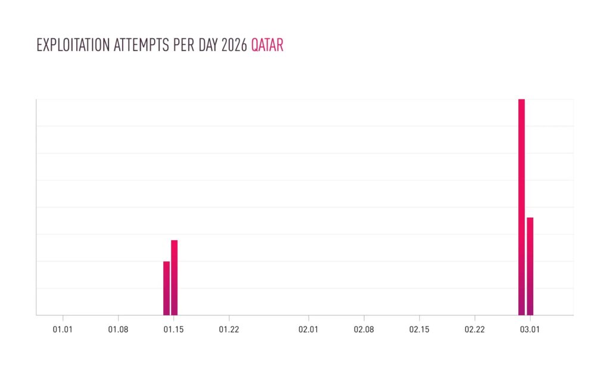Click the vertical y-axis line at chart left

coord(36,207)
